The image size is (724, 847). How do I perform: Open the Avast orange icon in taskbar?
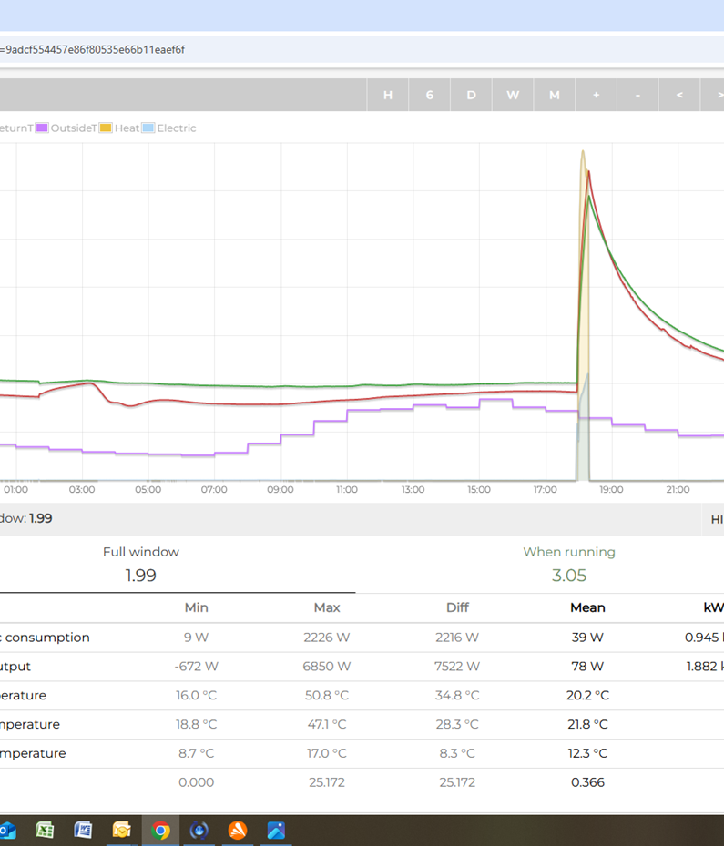[x=238, y=830]
